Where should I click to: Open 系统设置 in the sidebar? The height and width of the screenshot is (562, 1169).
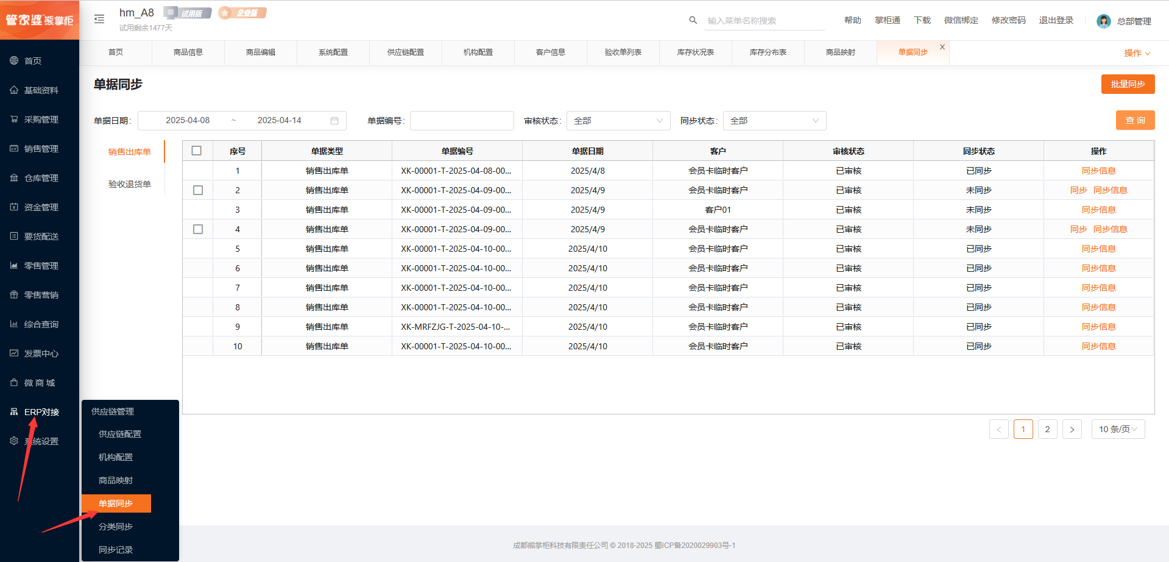coord(41,441)
